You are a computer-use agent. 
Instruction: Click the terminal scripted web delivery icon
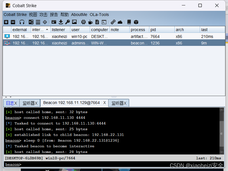[104, 22]
